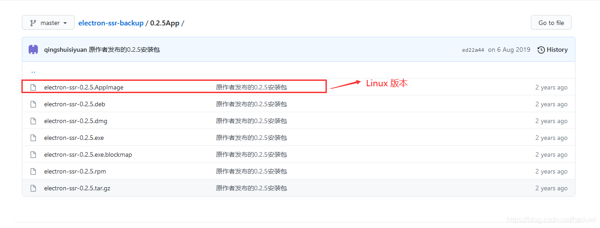Click the qingshuisiyuan avatar icon
The height and width of the screenshot is (228, 600).
(33, 50)
